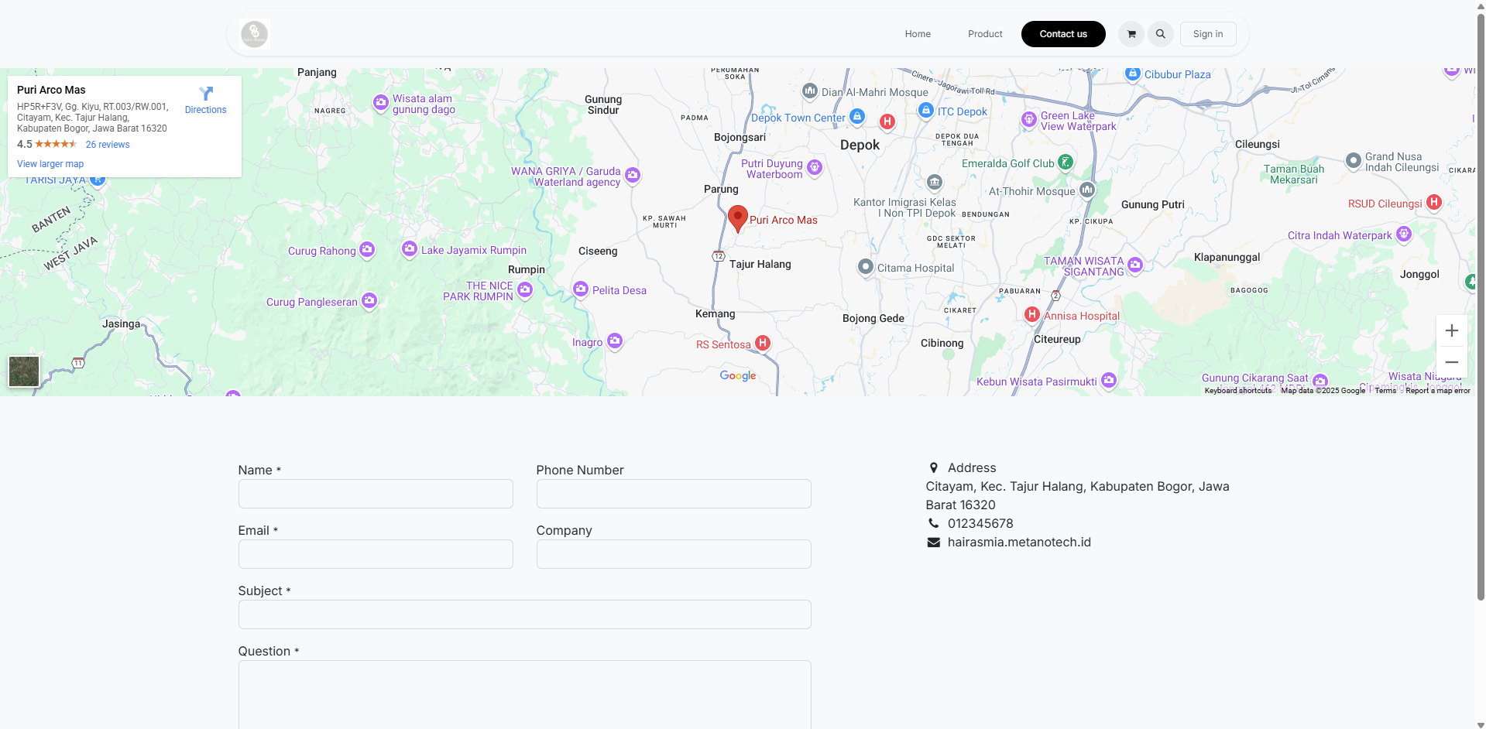Click Tajur Halang map label
The height and width of the screenshot is (729, 1486).
760,265
